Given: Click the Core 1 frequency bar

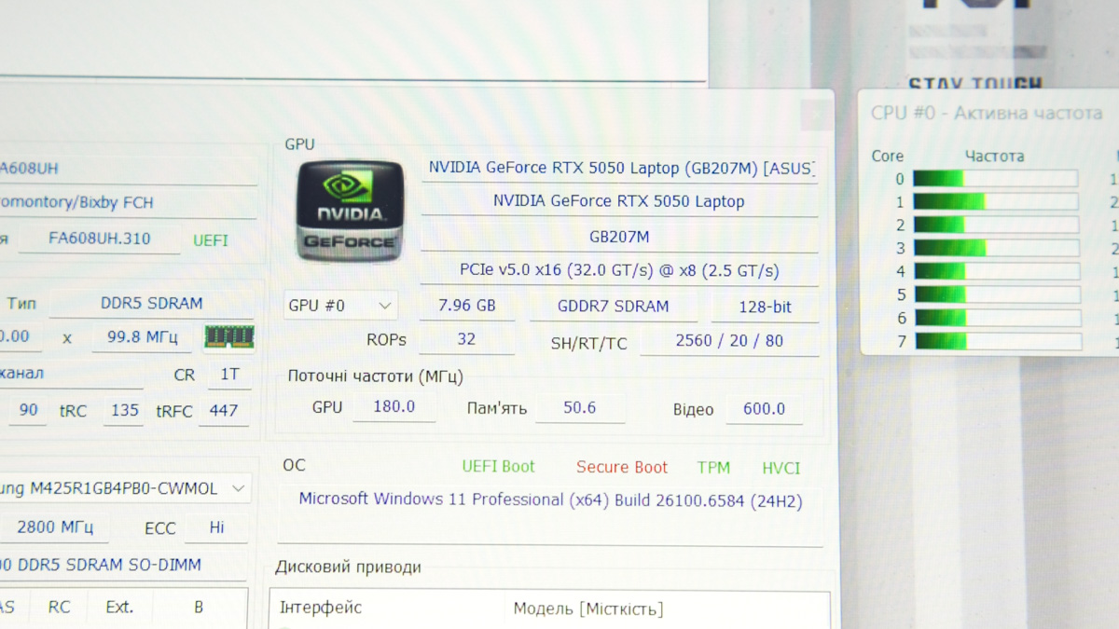Looking at the screenshot, I should coord(995,201).
